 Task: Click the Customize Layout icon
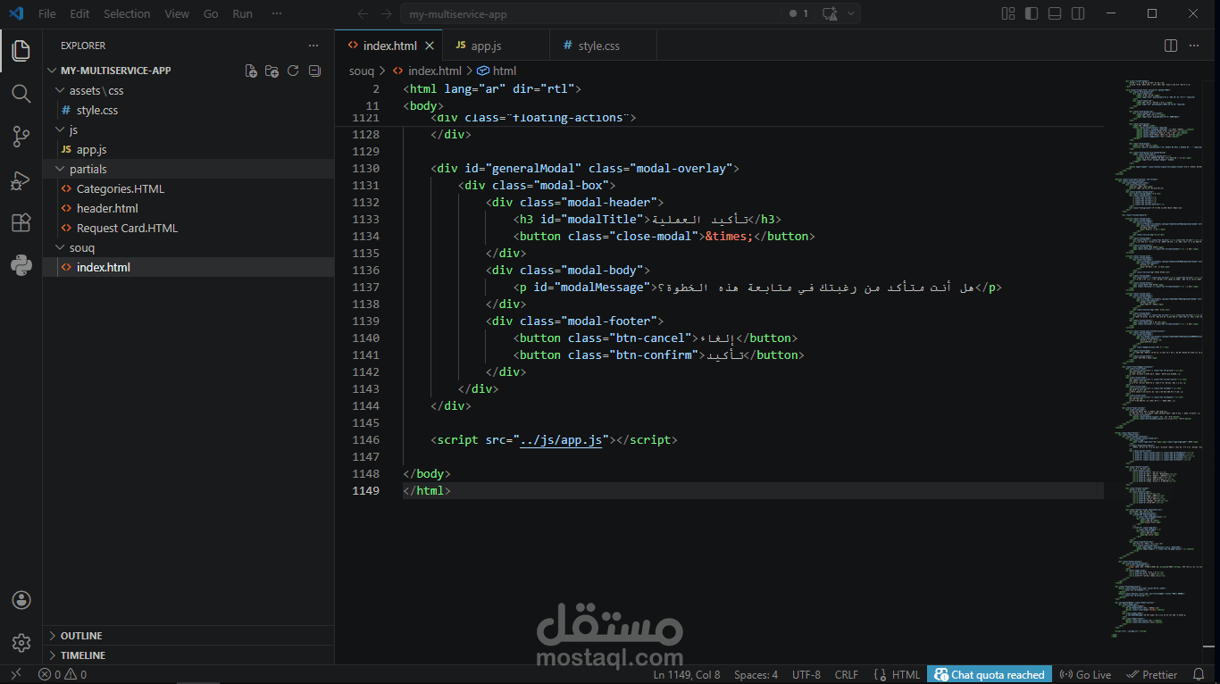point(1008,13)
